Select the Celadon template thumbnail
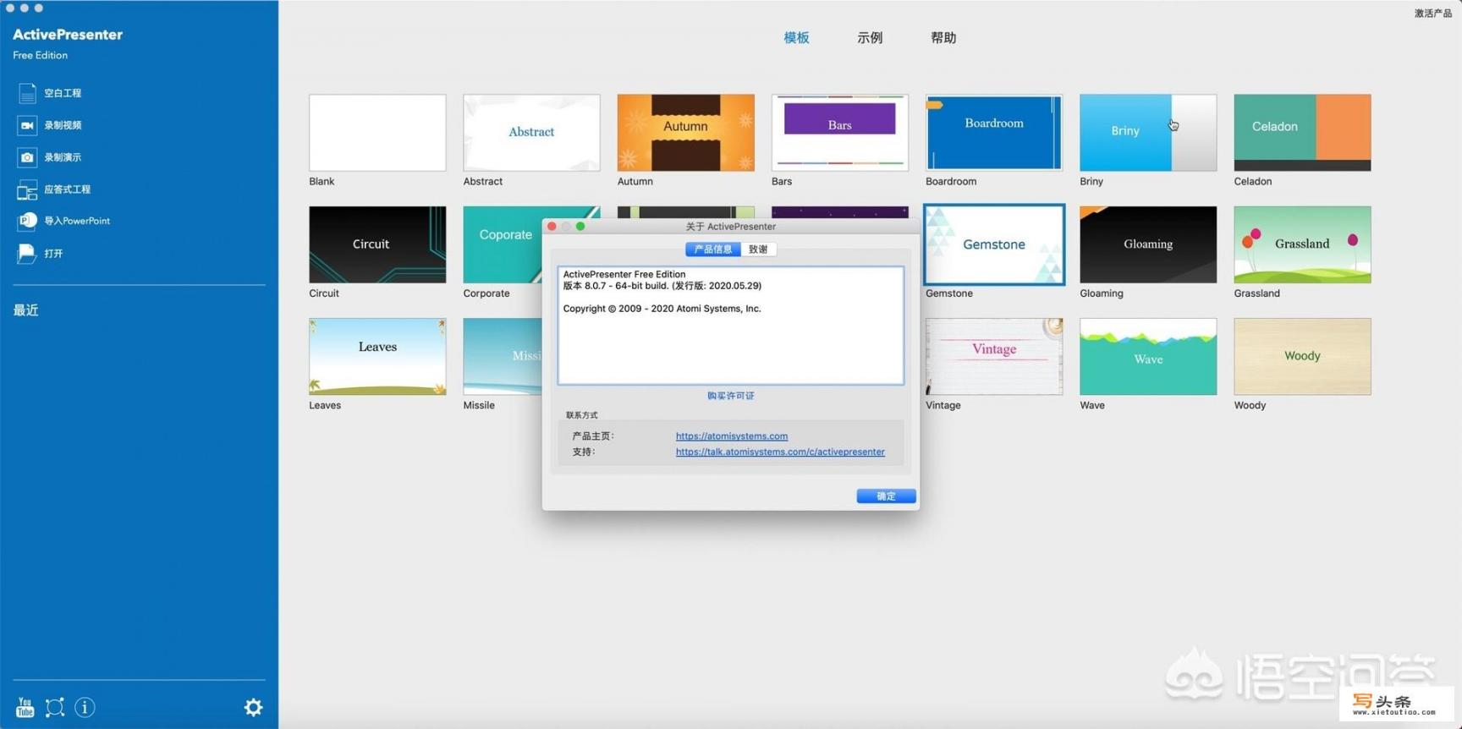 (x=1302, y=133)
